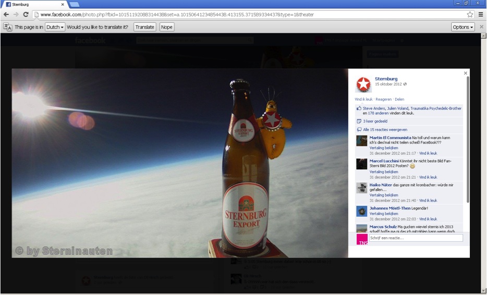Close the Facebook photo viewer with X
Viewport: 487px width, 295px height.
click(x=465, y=73)
